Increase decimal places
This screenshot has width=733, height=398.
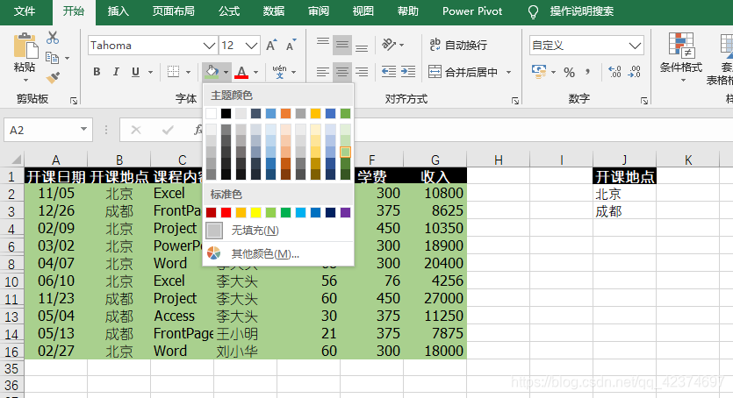tap(614, 72)
